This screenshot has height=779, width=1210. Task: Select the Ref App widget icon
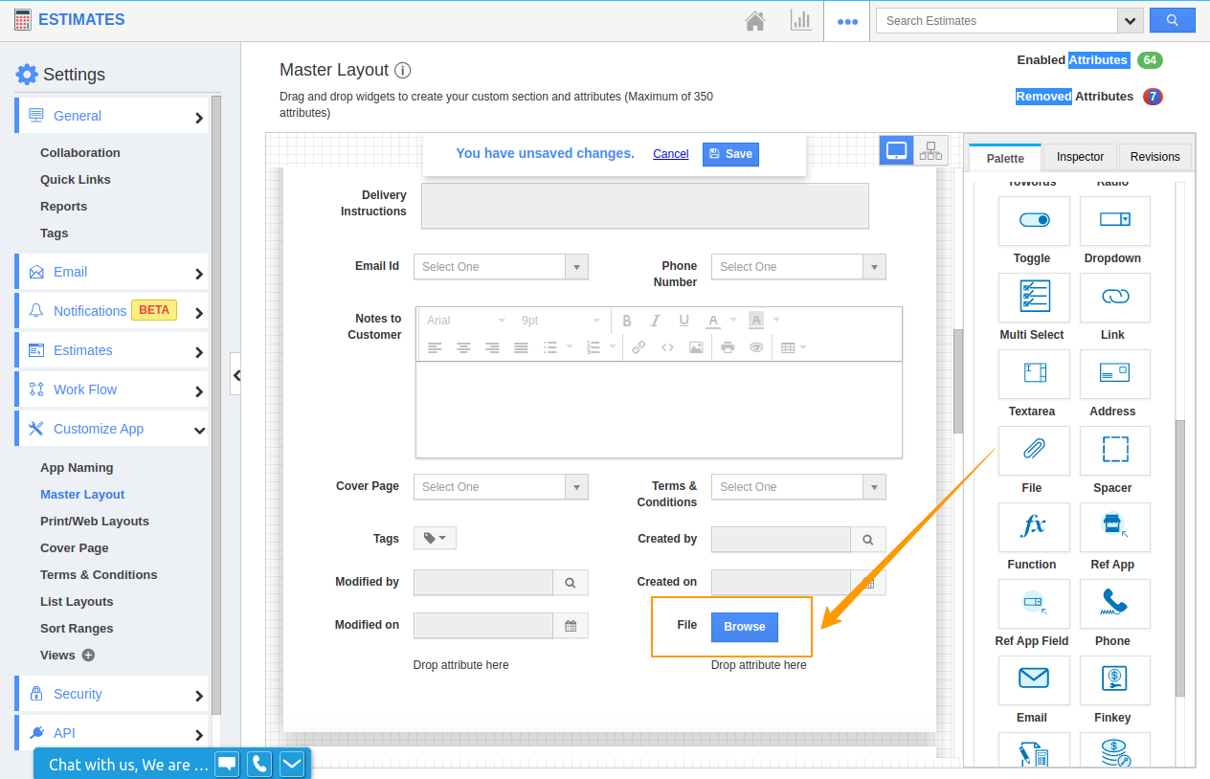(1114, 527)
